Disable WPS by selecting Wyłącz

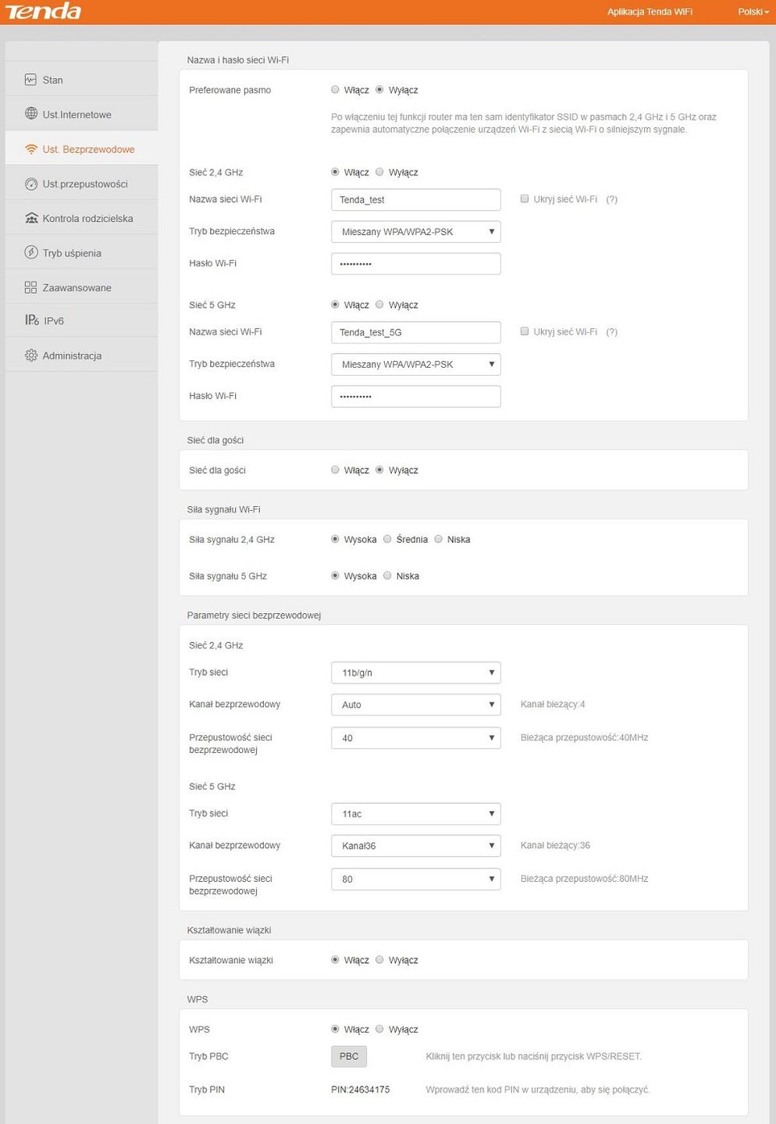coord(380,1029)
